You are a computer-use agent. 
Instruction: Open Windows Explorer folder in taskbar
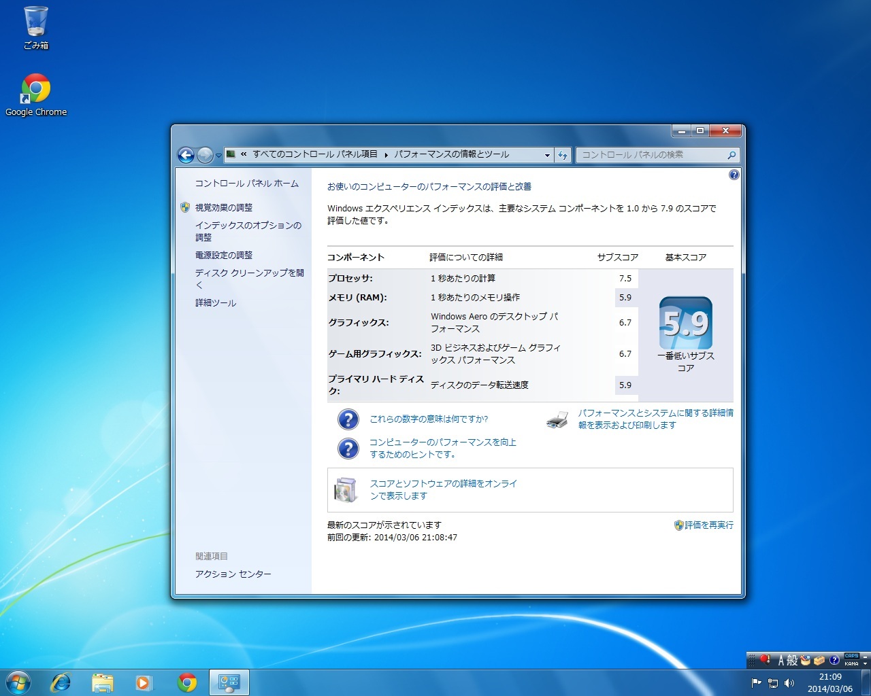[x=103, y=682]
